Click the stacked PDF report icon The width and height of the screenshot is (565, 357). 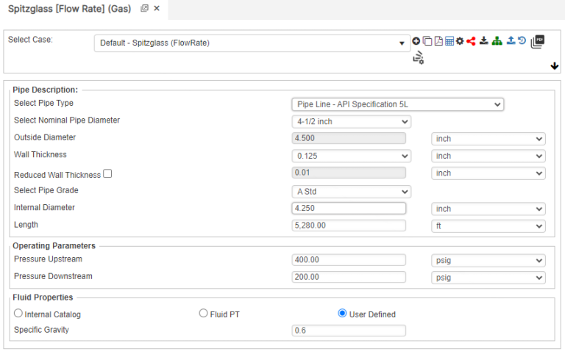pos(538,41)
